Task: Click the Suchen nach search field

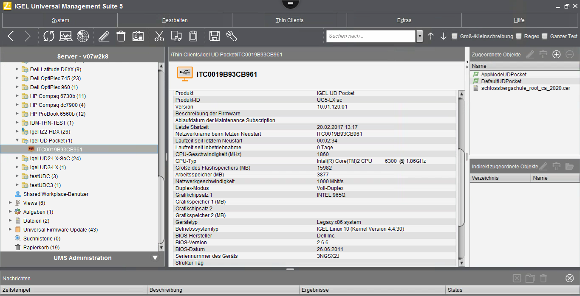Action: [x=370, y=36]
